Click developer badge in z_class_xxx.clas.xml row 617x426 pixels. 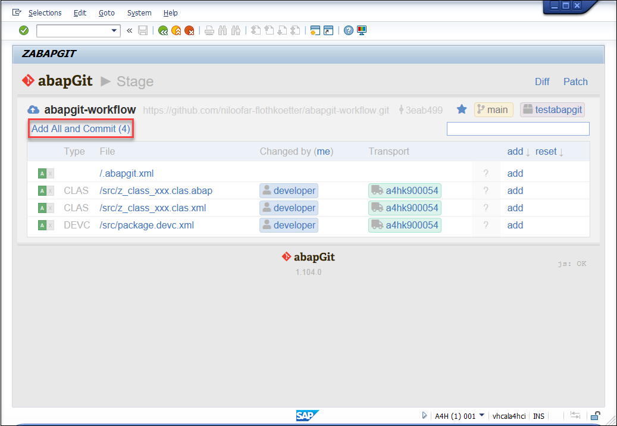point(289,208)
